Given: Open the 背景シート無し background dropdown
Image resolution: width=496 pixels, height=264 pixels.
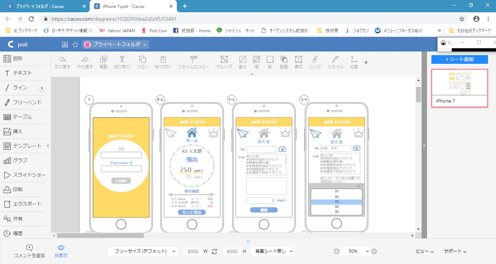Looking at the screenshot, I should (x=273, y=251).
